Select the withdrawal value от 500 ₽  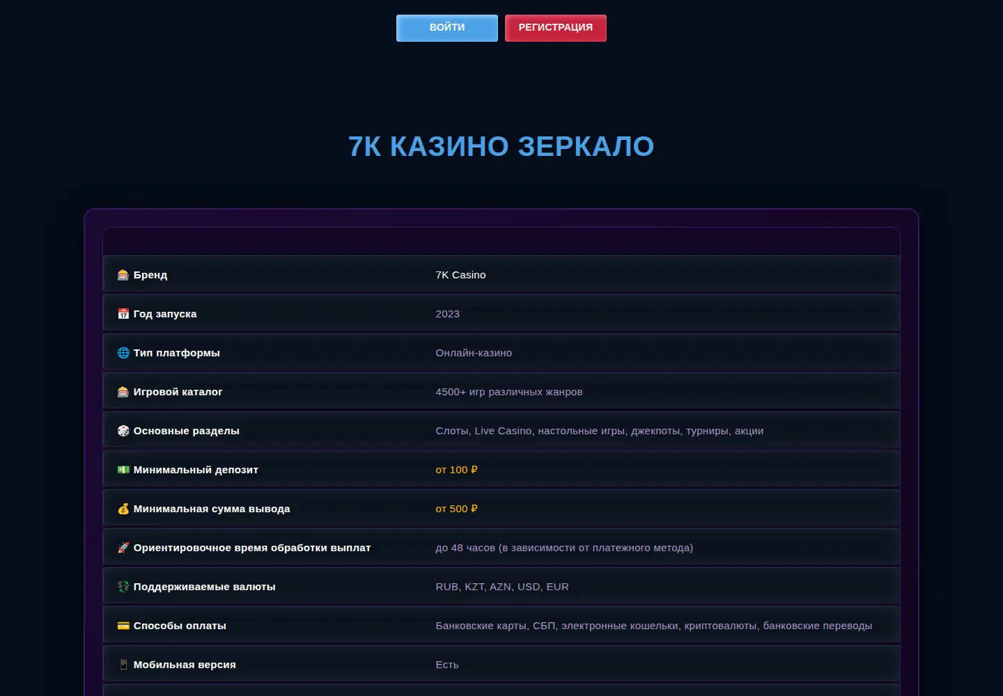point(457,509)
